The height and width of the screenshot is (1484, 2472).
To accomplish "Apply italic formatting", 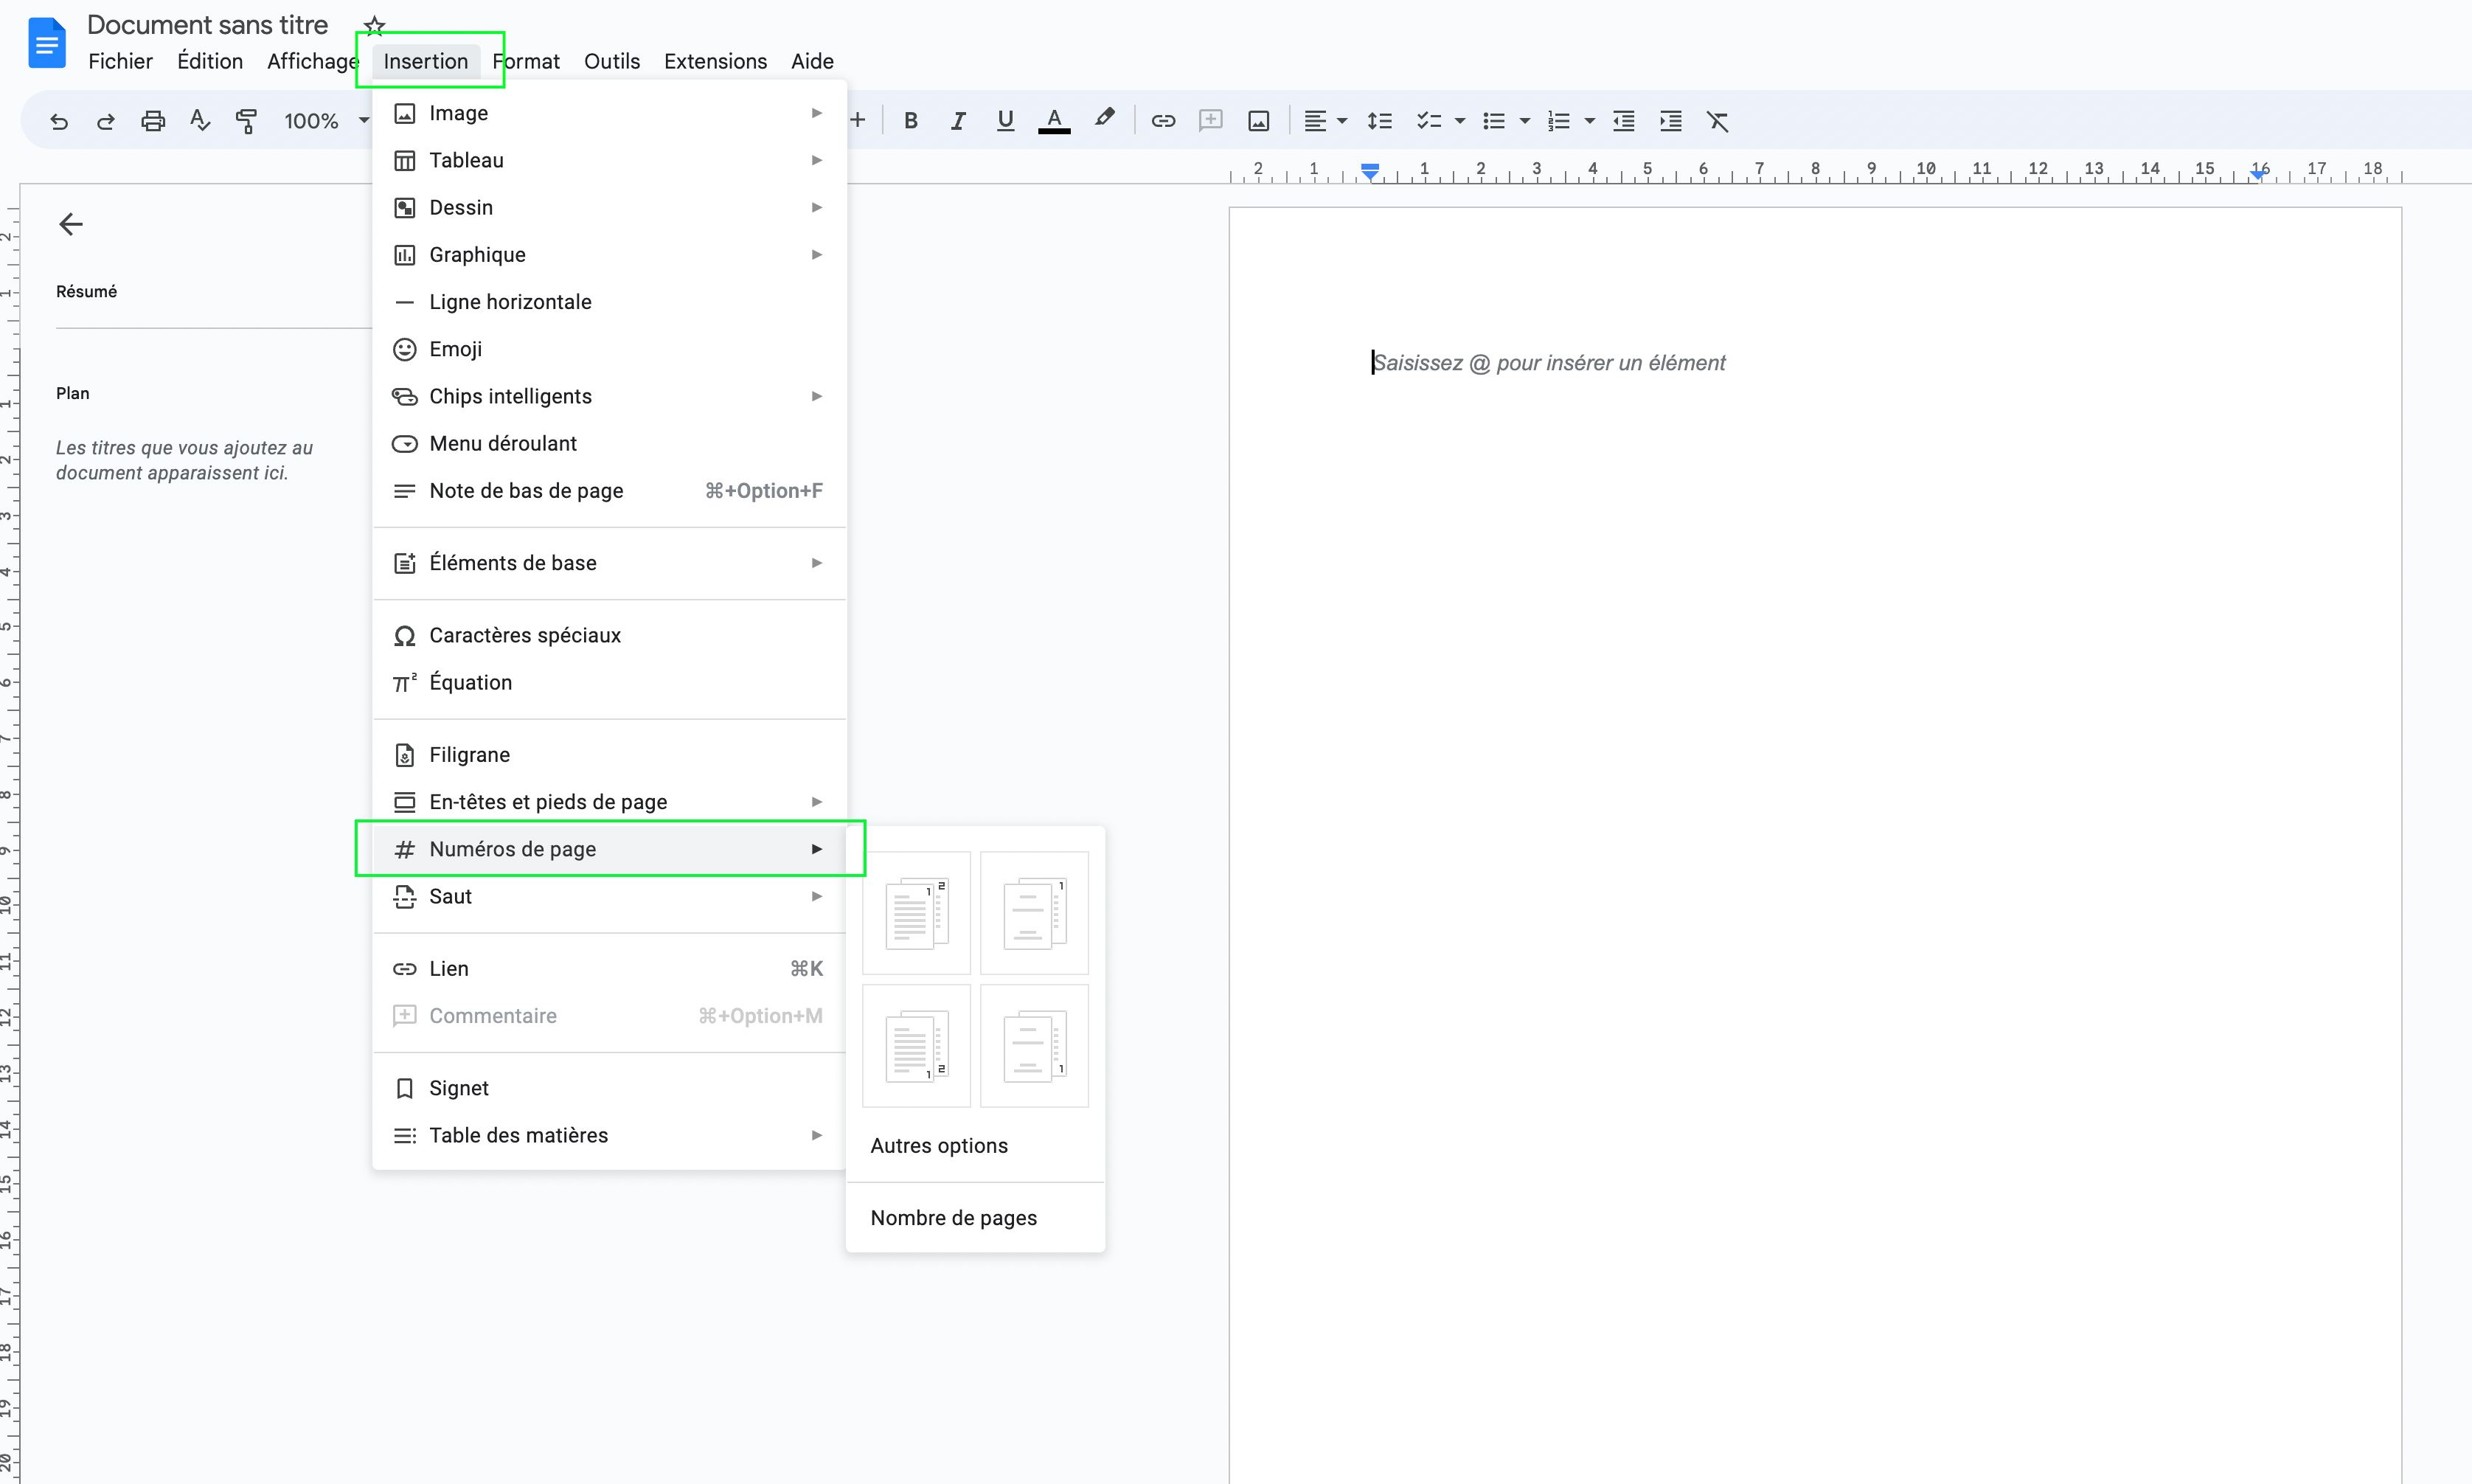I will pos(958,120).
